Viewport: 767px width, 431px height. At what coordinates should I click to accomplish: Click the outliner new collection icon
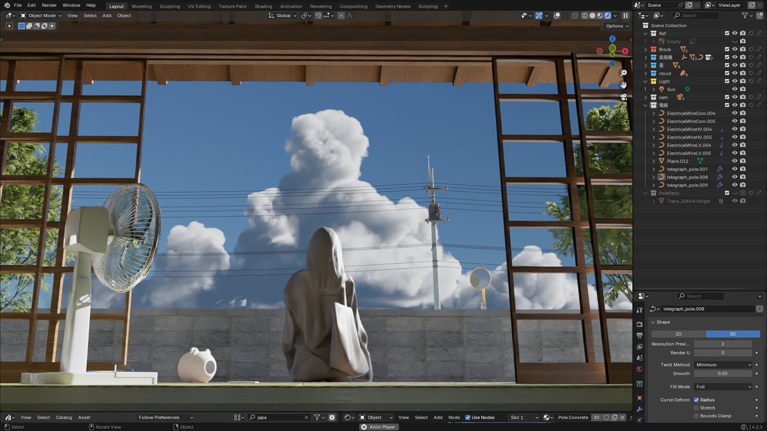pos(759,15)
